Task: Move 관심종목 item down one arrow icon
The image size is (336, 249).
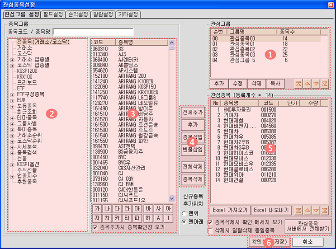Action: click(x=315, y=211)
